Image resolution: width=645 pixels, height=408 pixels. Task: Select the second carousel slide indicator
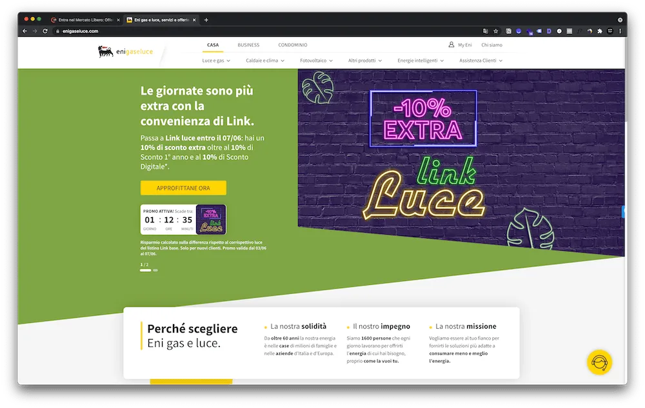[x=155, y=270]
